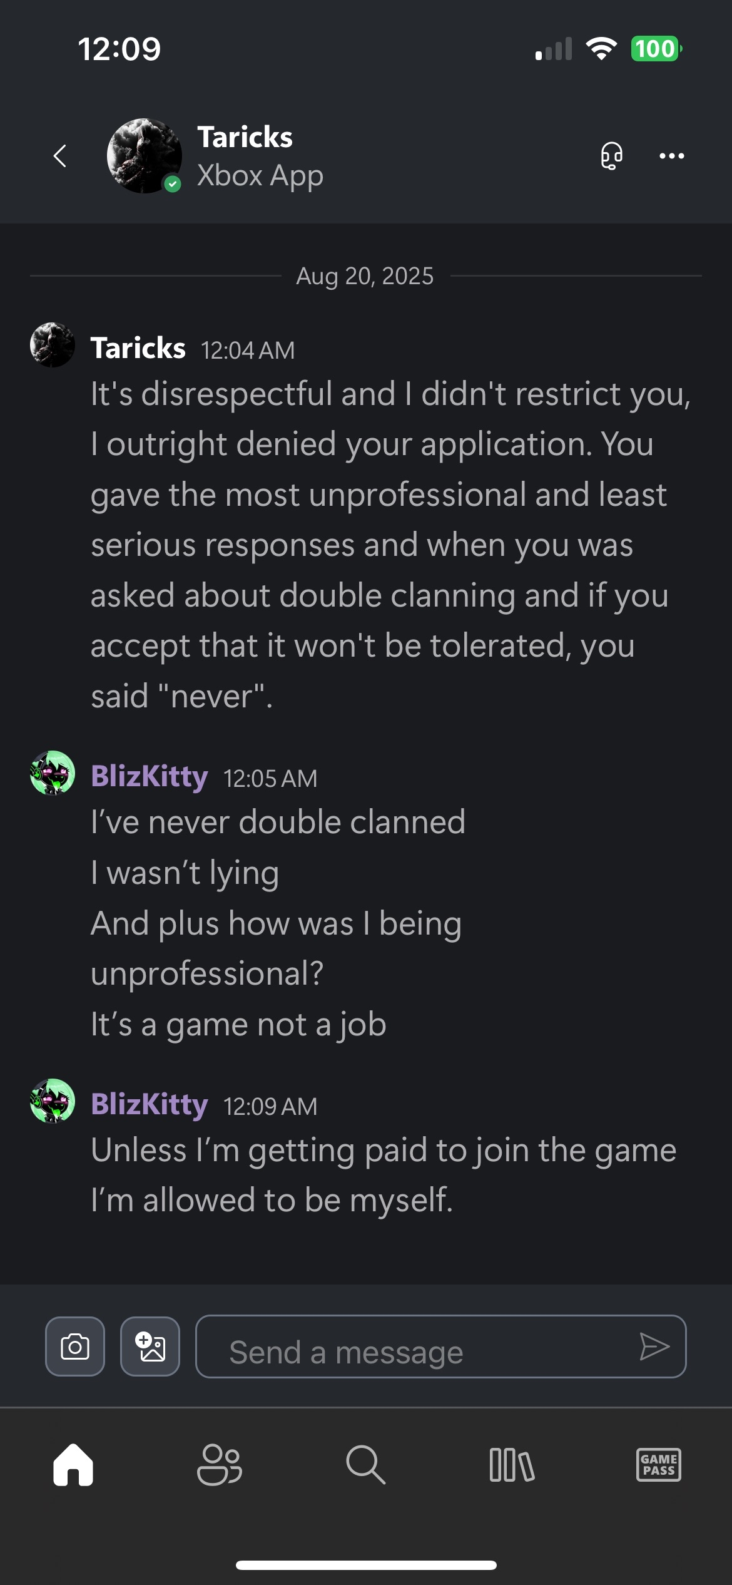Open the My Library tab
The width and height of the screenshot is (732, 1585).
point(512,1465)
